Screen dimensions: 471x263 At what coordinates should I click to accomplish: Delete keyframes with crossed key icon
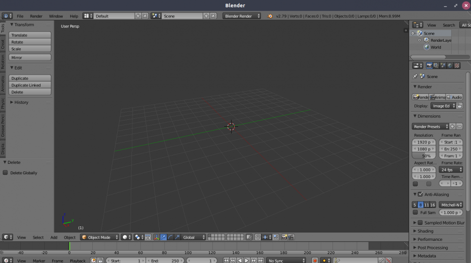point(389,261)
